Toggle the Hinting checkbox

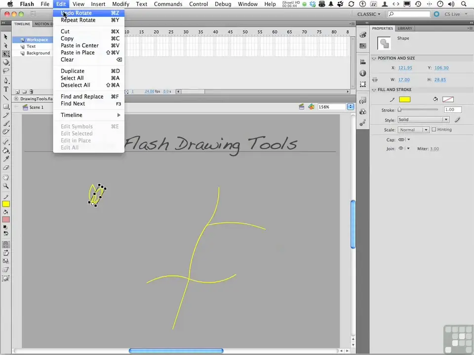(x=434, y=130)
